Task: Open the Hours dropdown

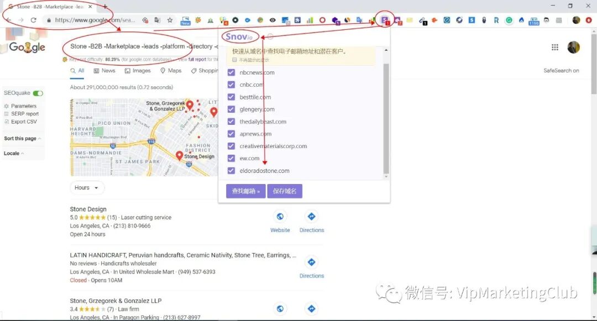Action: pos(87,187)
